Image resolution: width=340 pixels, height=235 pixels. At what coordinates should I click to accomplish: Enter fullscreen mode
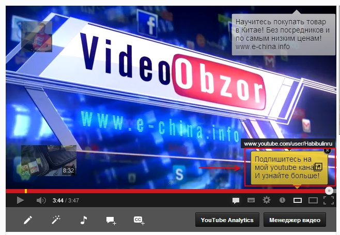pyautogui.click(x=329, y=200)
